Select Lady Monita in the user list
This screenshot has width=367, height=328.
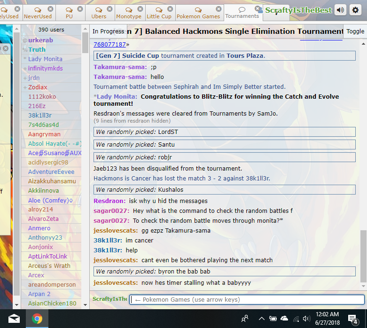tap(51, 59)
